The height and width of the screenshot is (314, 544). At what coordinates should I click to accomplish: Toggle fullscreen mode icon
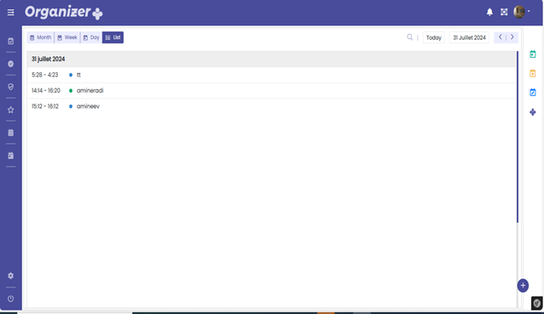[504, 12]
